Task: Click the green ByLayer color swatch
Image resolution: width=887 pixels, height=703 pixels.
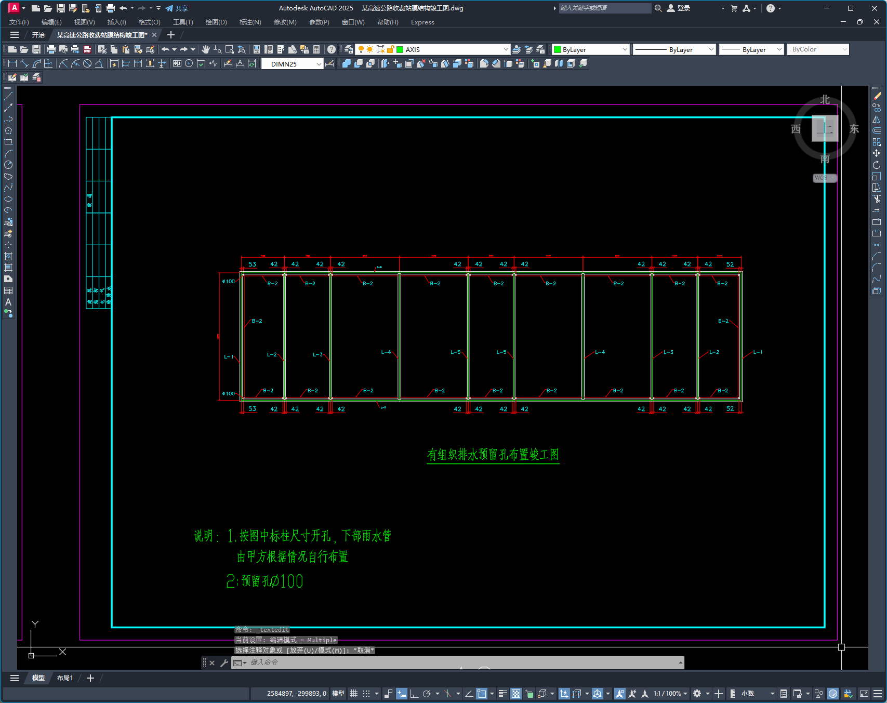Action: point(558,49)
